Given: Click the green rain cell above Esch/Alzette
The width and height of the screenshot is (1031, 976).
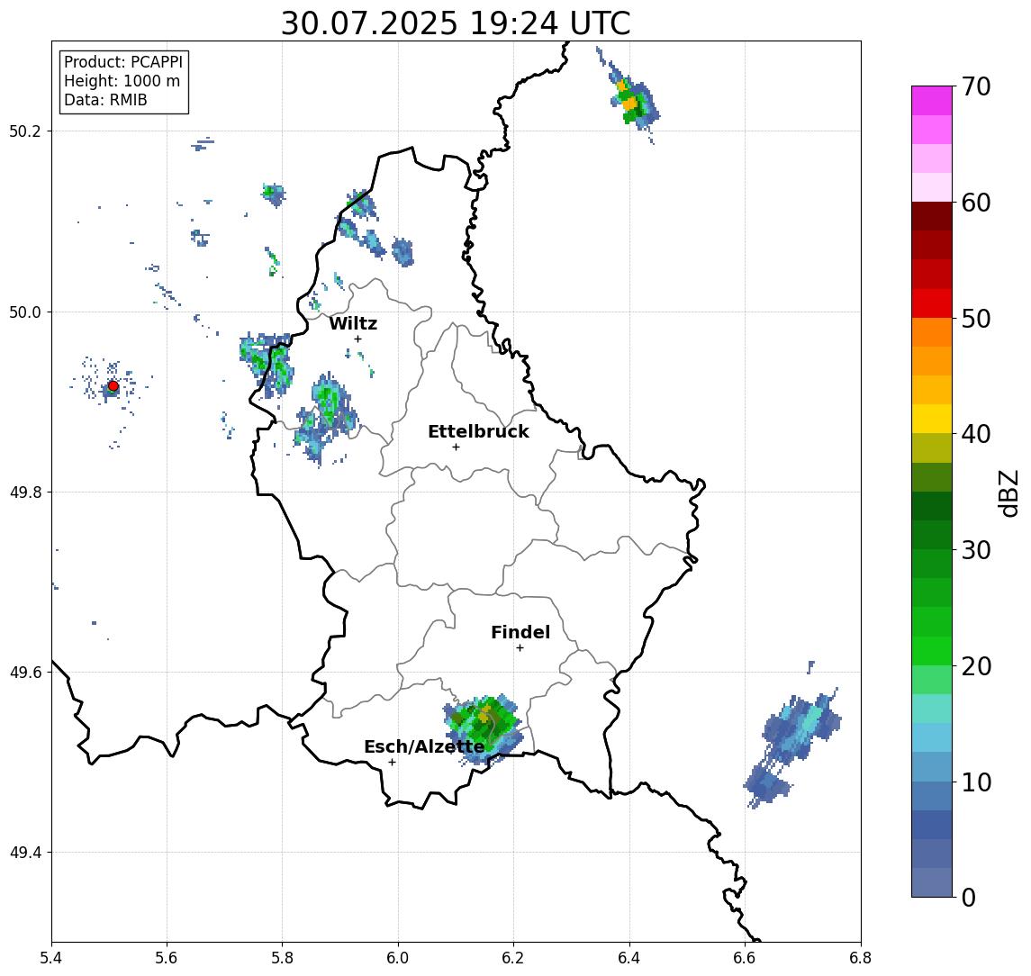Looking at the screenshot, I should point(484,728).
